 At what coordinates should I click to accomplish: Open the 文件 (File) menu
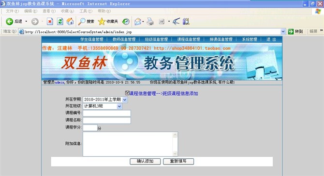coord(12,11)
